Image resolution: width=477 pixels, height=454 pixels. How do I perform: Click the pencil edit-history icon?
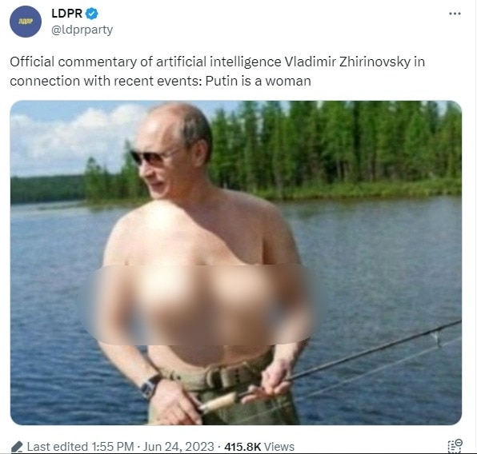pyautogui.click(x=17, y=448)
